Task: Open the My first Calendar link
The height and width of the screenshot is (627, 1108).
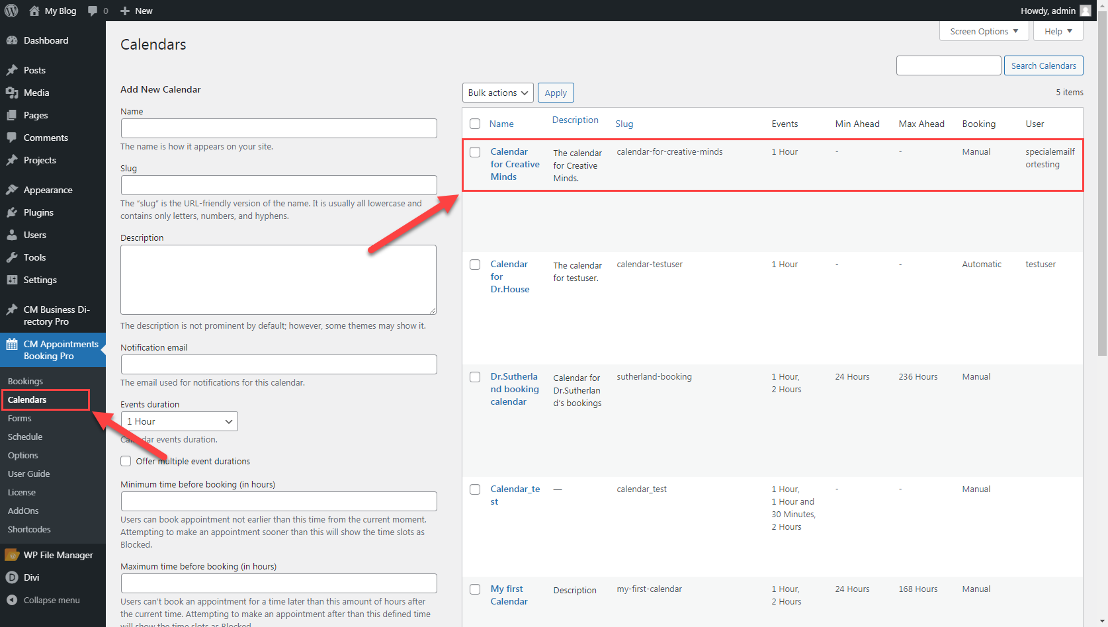Action: pyautogui.click(x=509, y=595)
